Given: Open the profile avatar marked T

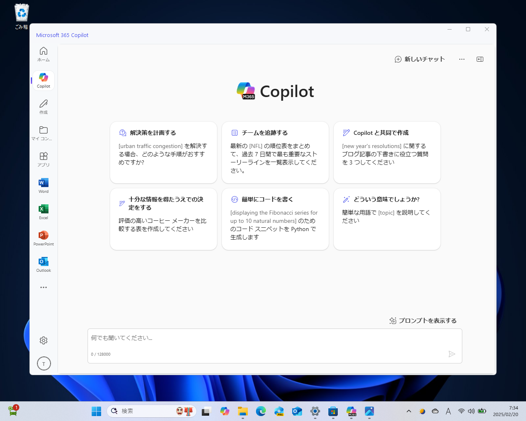Looking at the screenshot, I should 44,363.
